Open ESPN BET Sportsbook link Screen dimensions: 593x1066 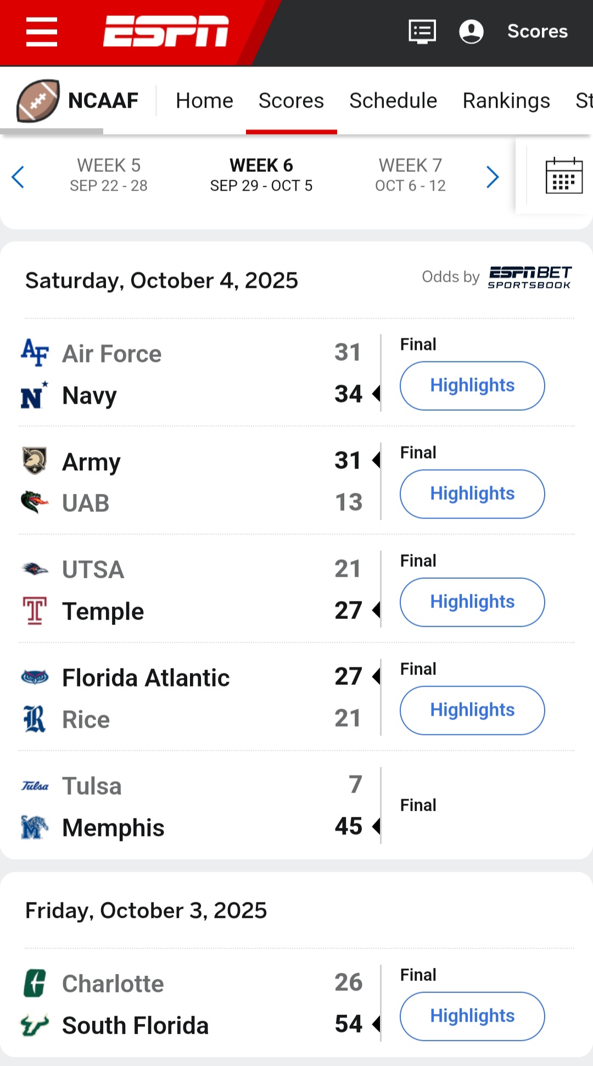coord(529,277)
